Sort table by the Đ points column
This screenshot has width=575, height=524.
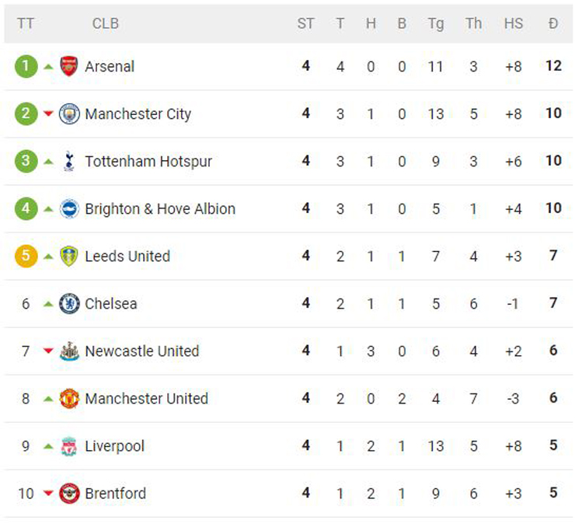[552, 23]
